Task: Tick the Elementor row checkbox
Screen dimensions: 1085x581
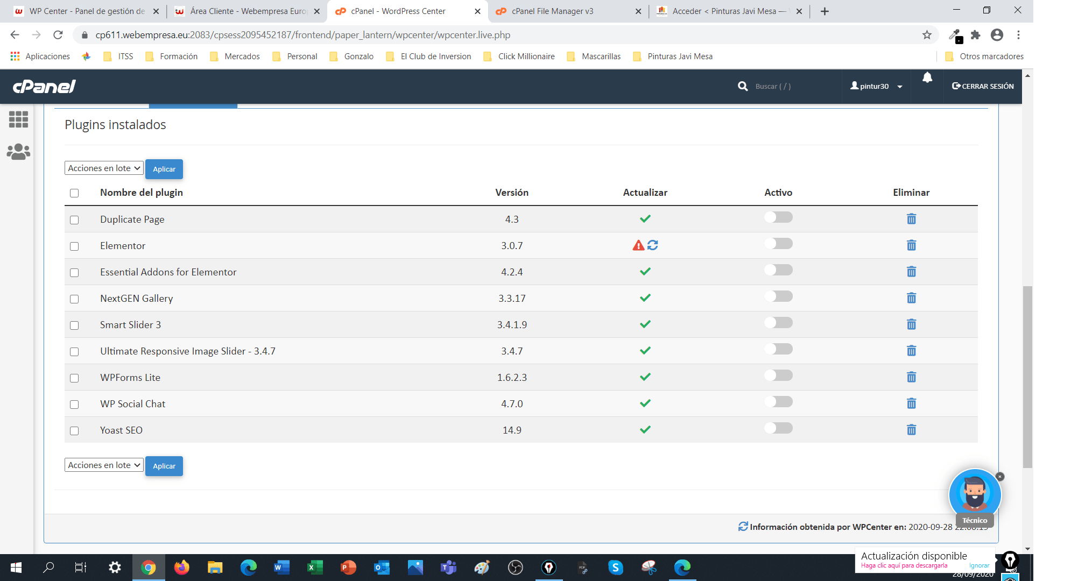Action: (x=74, y=246)
